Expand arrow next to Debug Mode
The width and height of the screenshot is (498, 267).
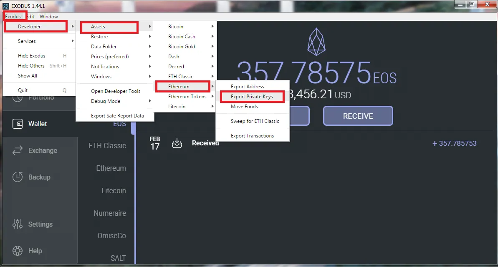pyautogui.click(x=150, y=101)
